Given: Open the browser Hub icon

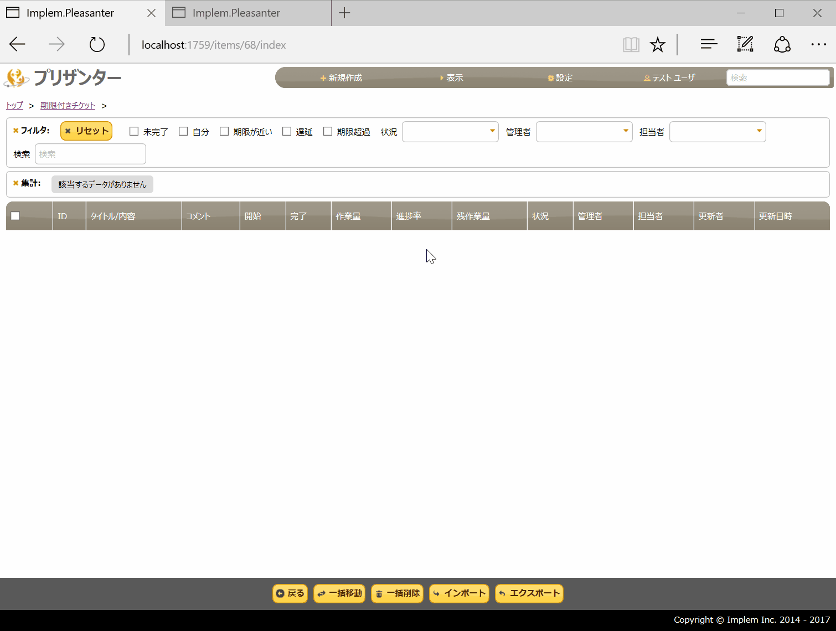Looking at the screenshot, I should tap(708, 45).
